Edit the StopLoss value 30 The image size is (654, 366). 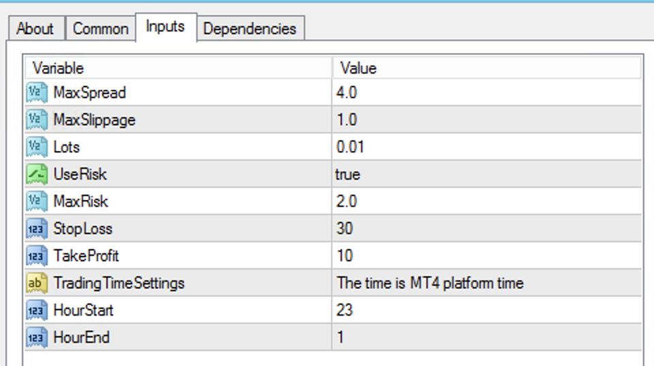click(345, 229)
